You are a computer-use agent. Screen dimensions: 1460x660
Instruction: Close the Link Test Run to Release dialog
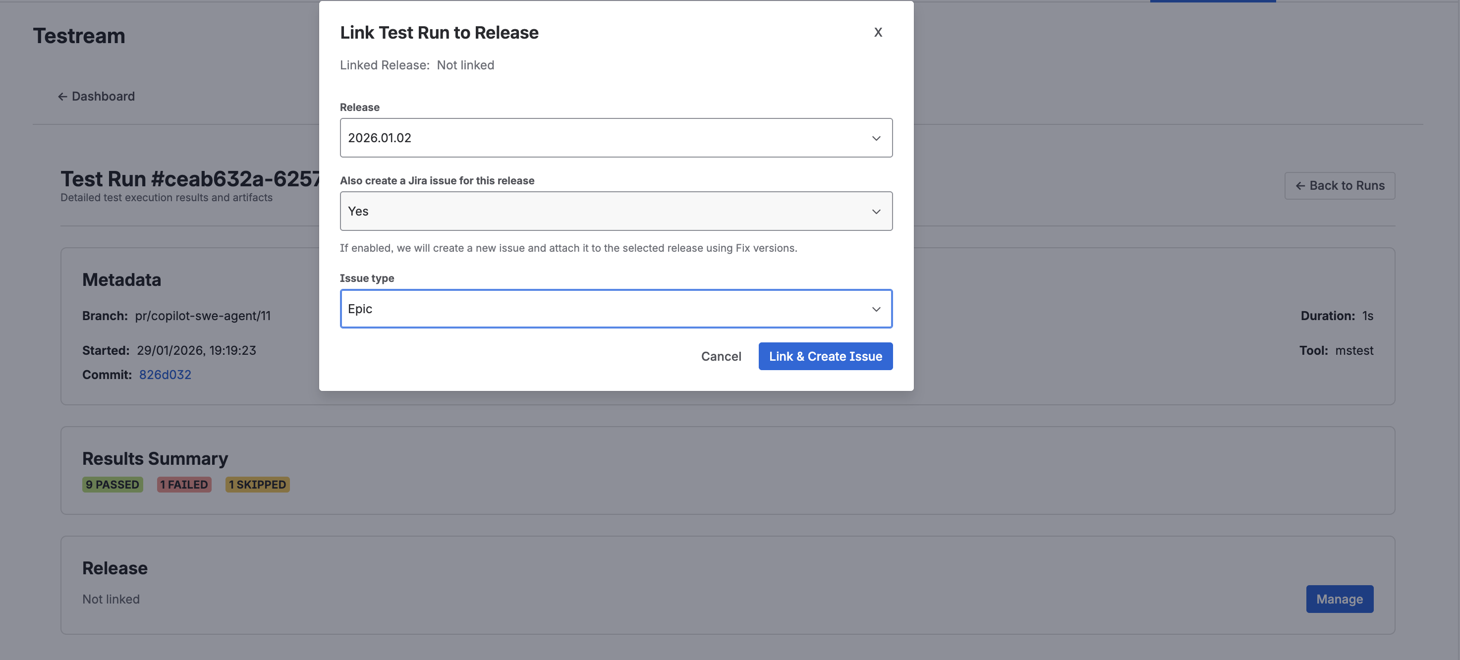878,32
